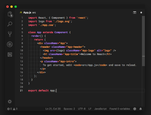This screenshot has width=151, height=115.
Task: Click the closing </div> tag on line 16
Action: coord(41,72)
